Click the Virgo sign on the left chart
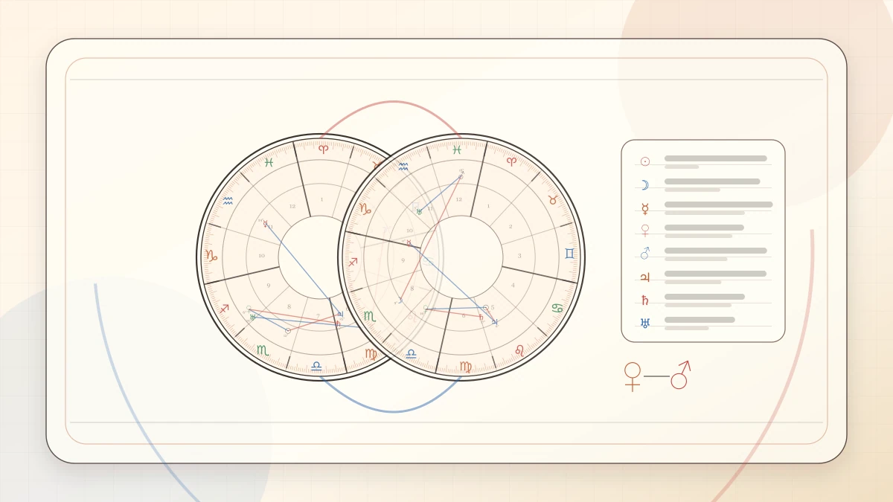This screenshot has width=893, height=502. click(371, 353)
